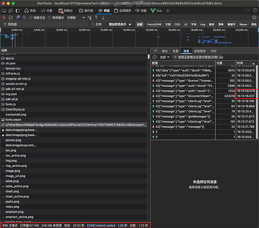Toggle the inspect element picker icon
Screen dimensions: 259x228
[x=4, y=11]
